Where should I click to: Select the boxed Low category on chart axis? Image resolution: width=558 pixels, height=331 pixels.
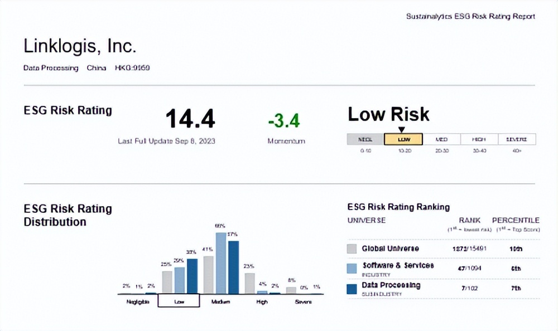(x=179, y=301)
